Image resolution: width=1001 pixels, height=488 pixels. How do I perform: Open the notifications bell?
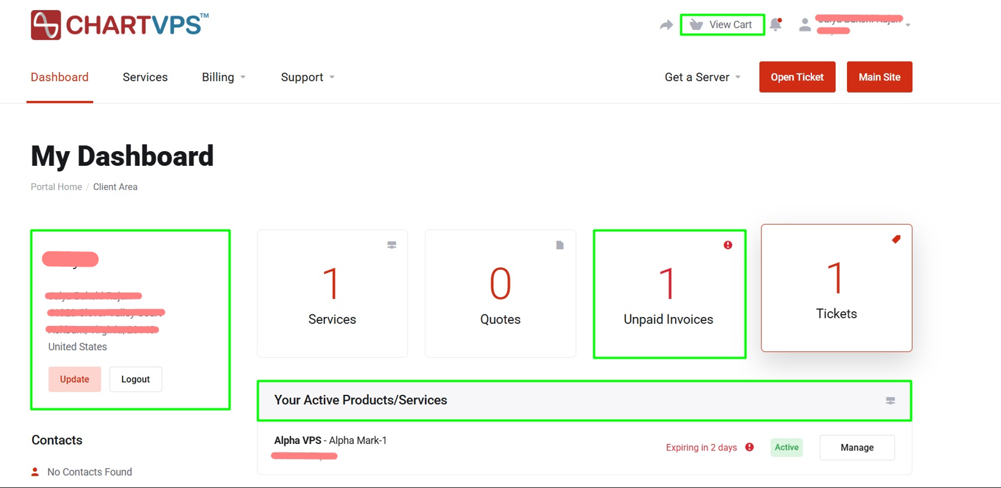pos(776,25)
